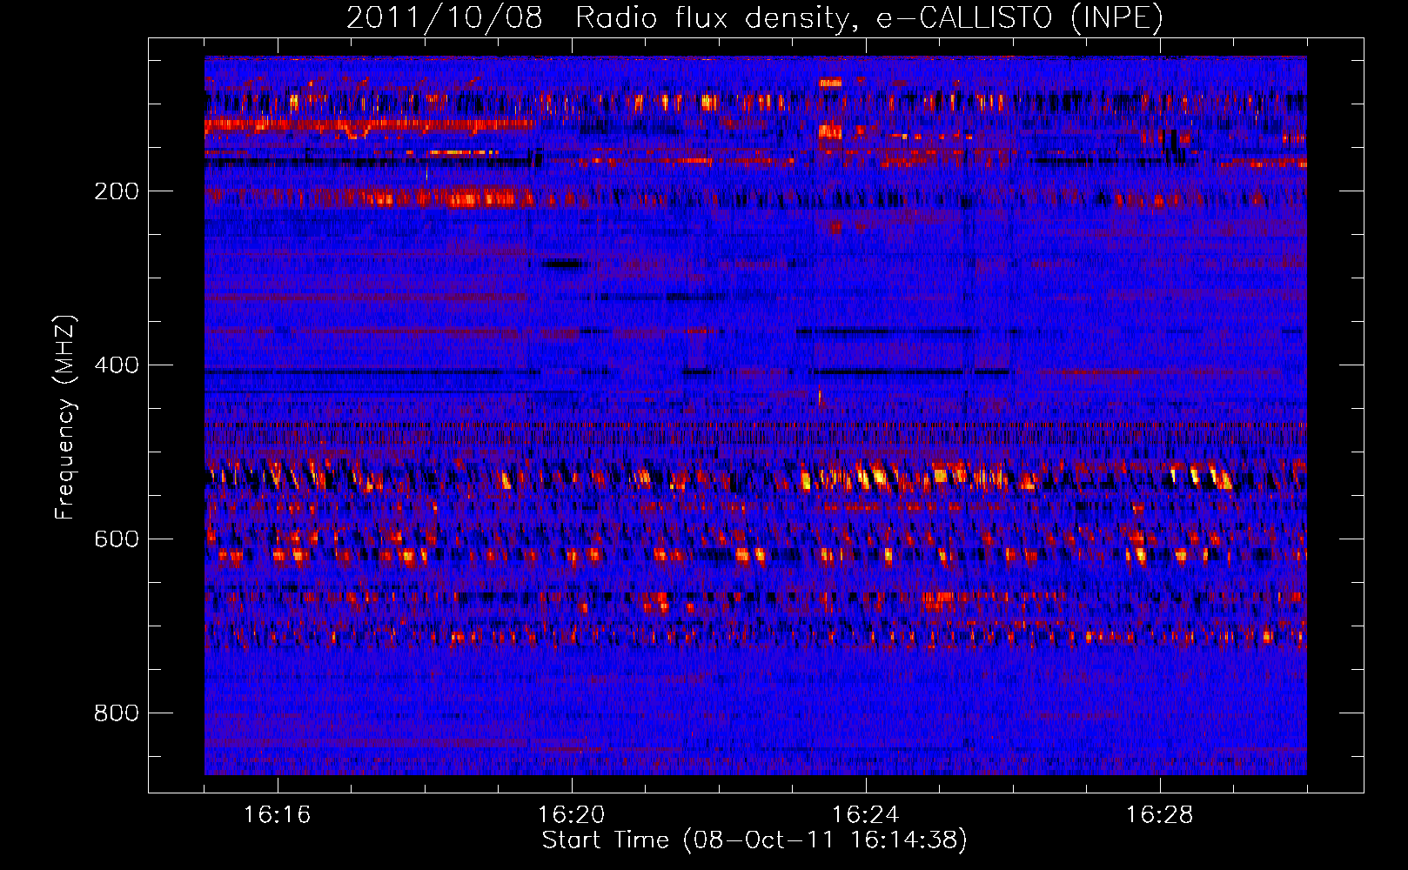Click the 800 frequency tick label

[x=117, y=713]
